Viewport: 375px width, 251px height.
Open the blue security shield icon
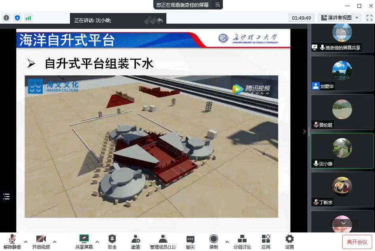coord(17,18)
